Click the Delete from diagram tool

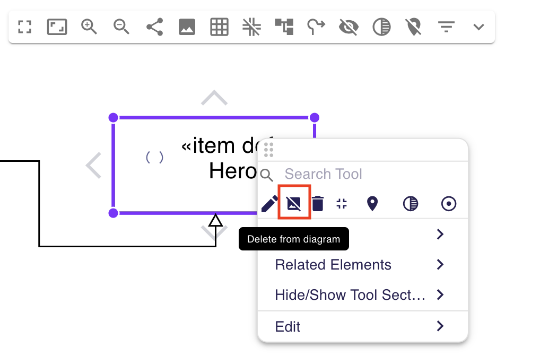click(x=294, y=203)
